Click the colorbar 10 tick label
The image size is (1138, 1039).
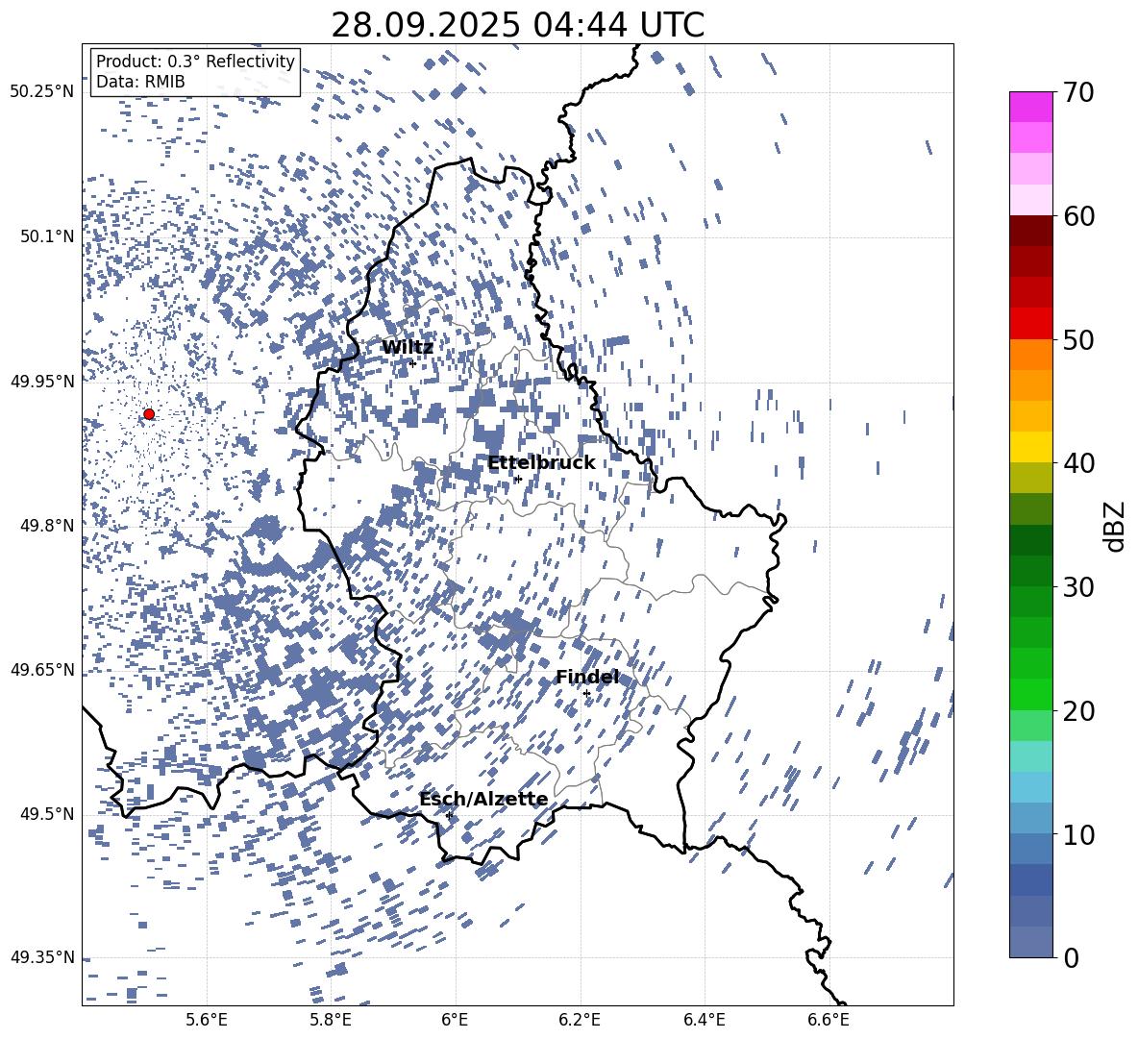1078,834
